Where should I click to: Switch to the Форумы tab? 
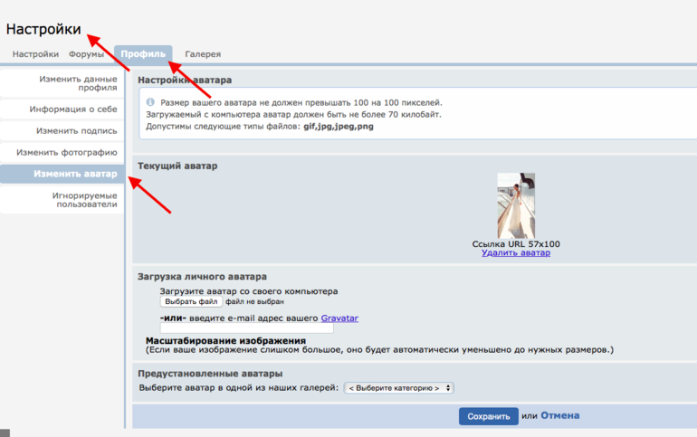pos(87,54)
